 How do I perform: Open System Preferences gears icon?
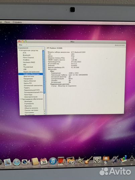tap(97, 160)
